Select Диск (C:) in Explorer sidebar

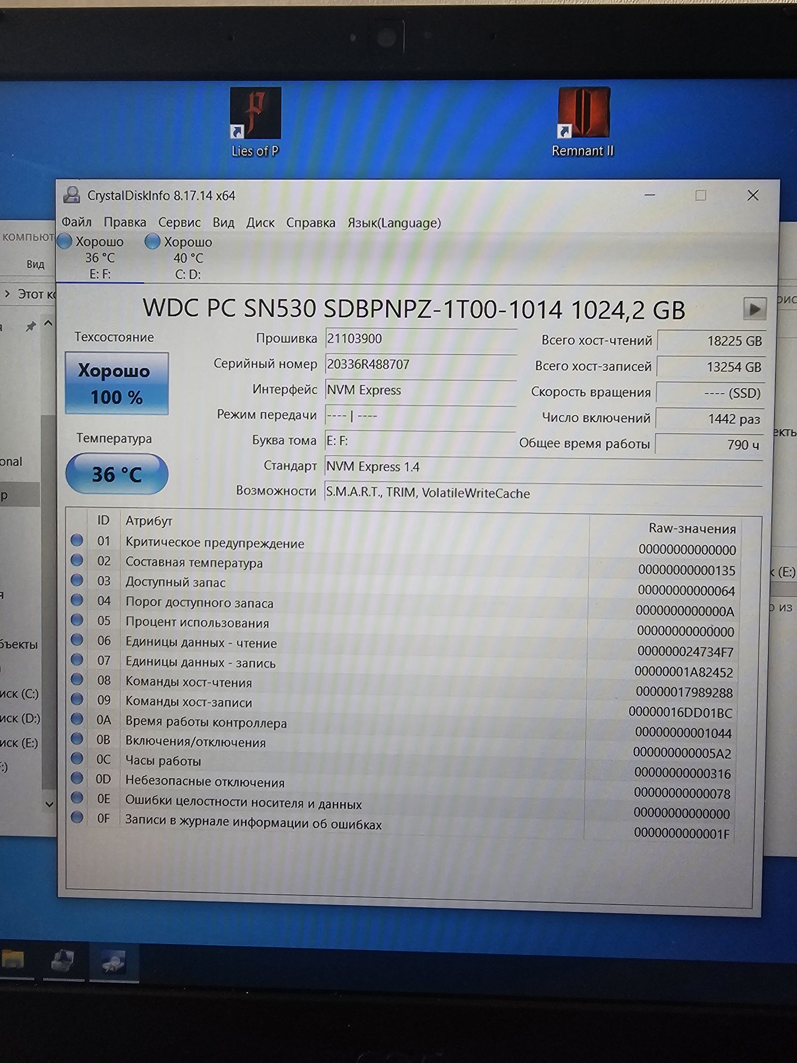pyautogui.click(x=19, y=694)
